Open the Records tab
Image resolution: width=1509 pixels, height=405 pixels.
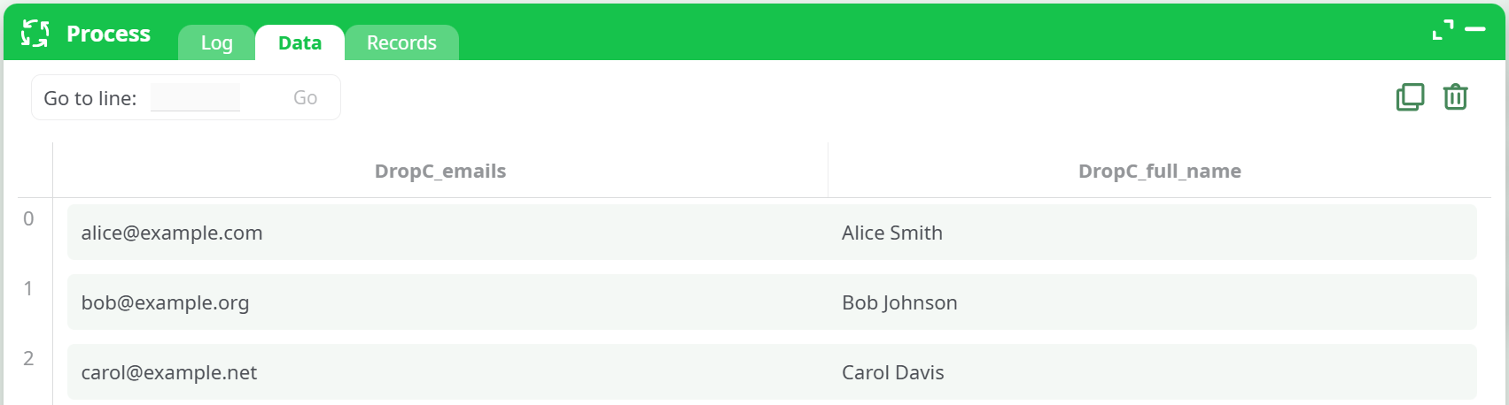point(401,42)
